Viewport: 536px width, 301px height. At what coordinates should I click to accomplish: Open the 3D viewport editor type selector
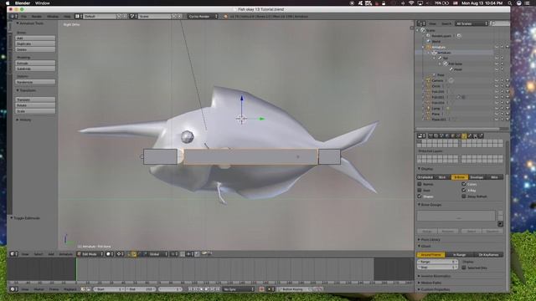13,254
